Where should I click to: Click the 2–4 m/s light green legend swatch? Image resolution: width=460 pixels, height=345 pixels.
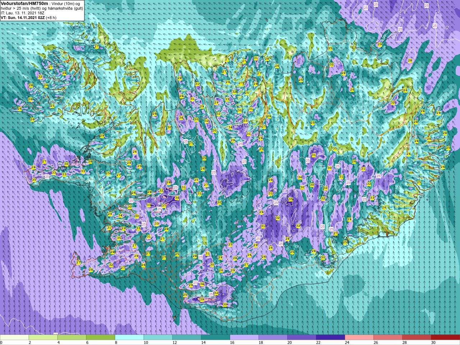[x=43, y=337]
